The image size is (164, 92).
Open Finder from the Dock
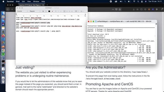3,13
